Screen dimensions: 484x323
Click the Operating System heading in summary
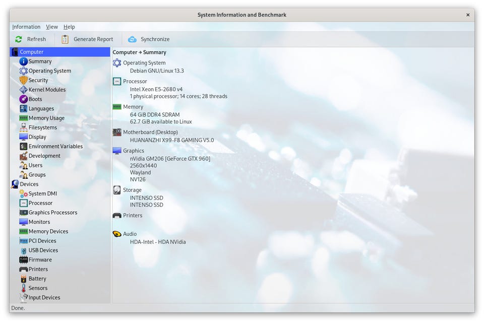(x=144, y=63)
